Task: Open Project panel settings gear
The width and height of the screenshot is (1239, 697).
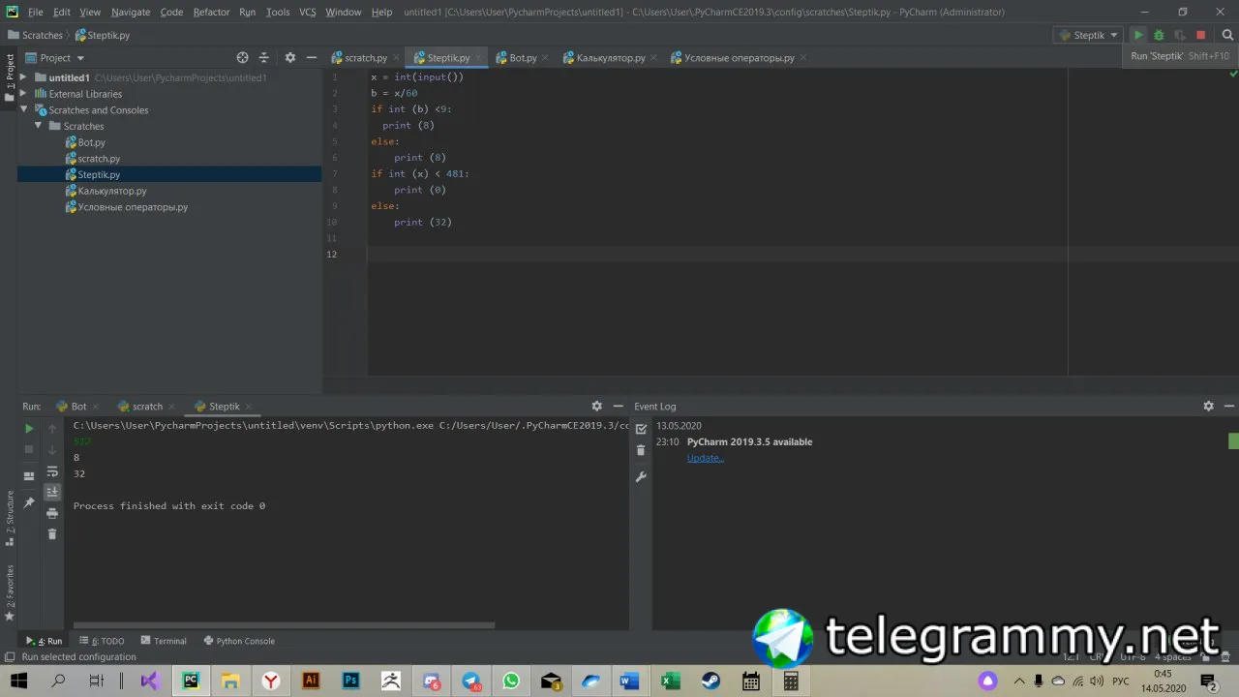Action: tap(289, 58)
